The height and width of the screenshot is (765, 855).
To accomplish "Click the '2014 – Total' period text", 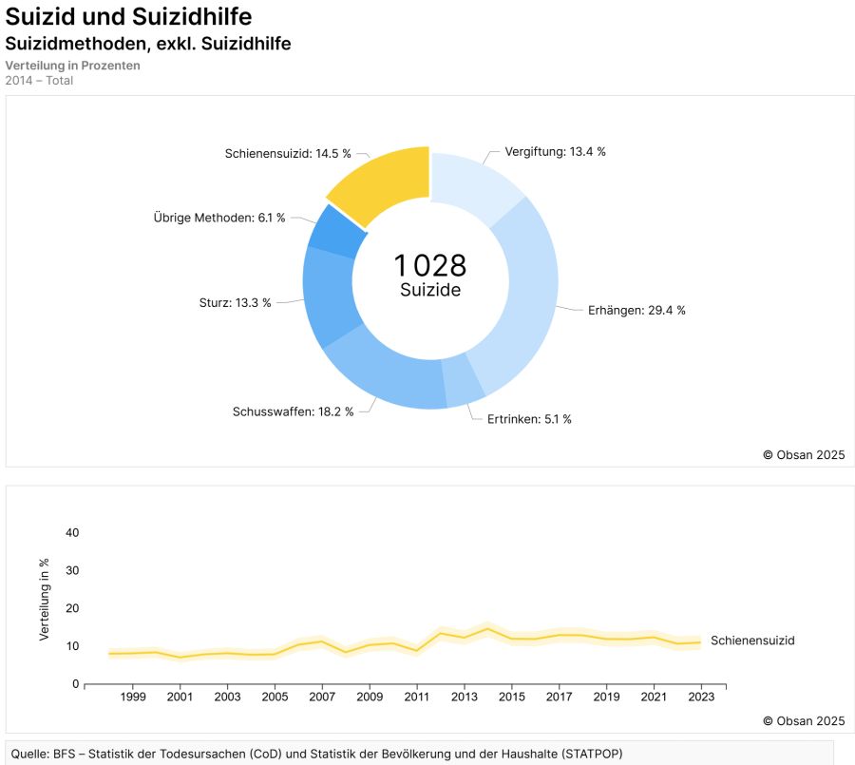I will click(x=39, y=81).
